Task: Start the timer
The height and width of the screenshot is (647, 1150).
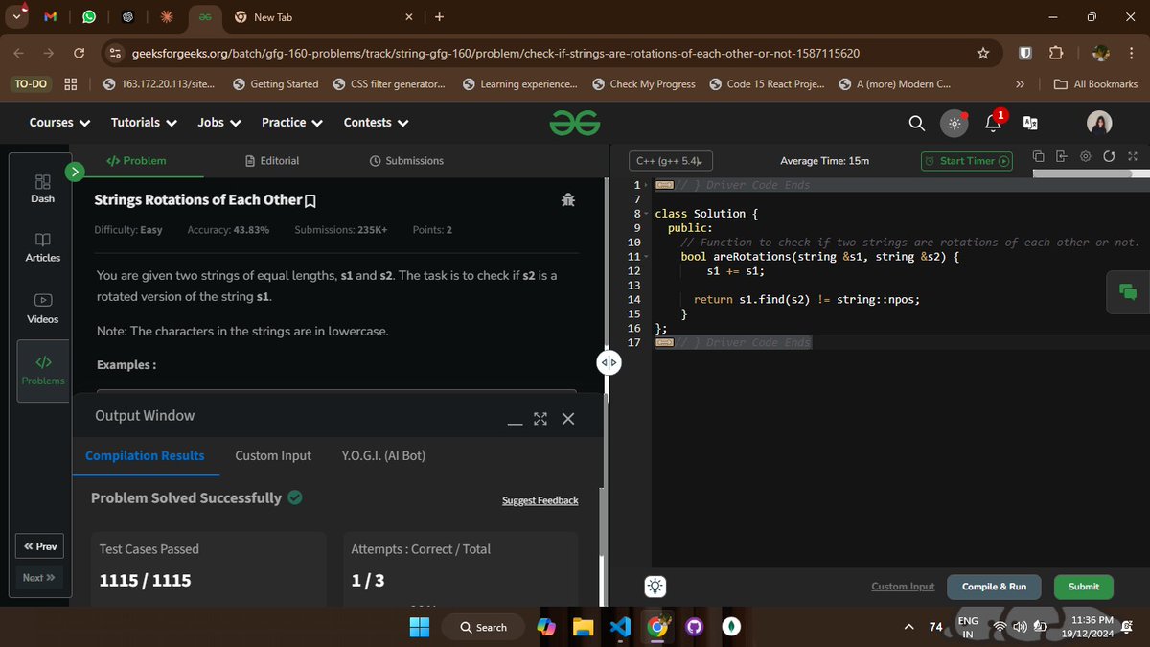Action: [967, 161]
